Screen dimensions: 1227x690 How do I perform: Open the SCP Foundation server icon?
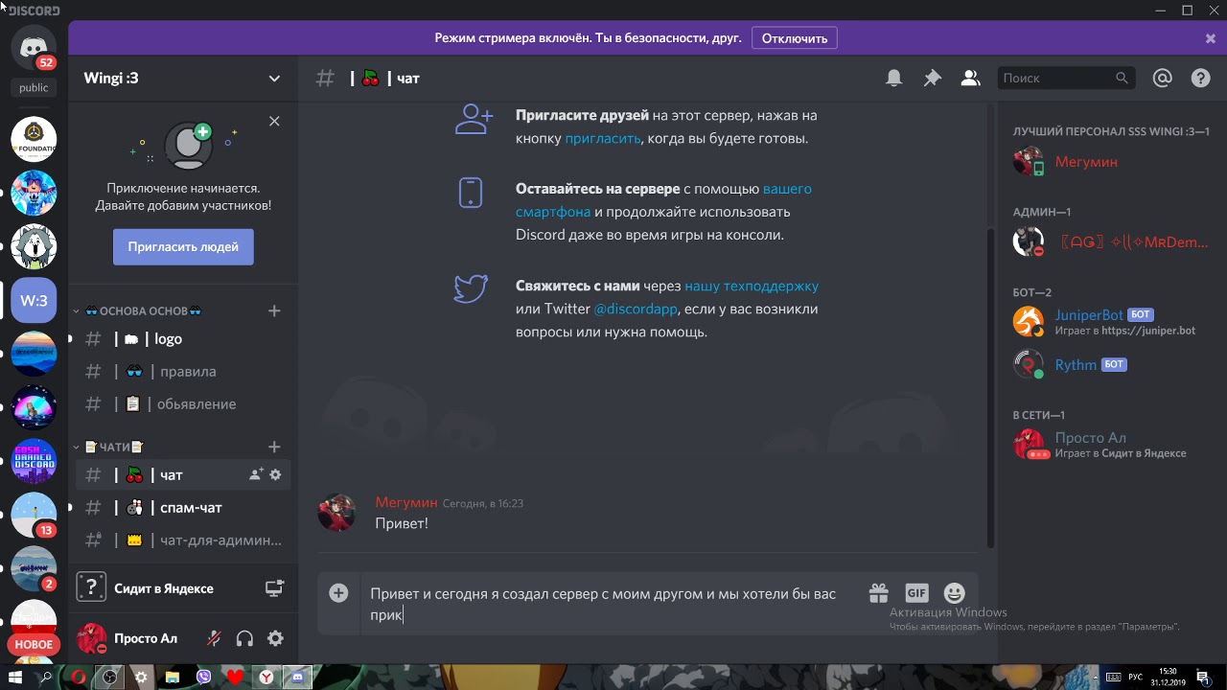tap(34, 139)
